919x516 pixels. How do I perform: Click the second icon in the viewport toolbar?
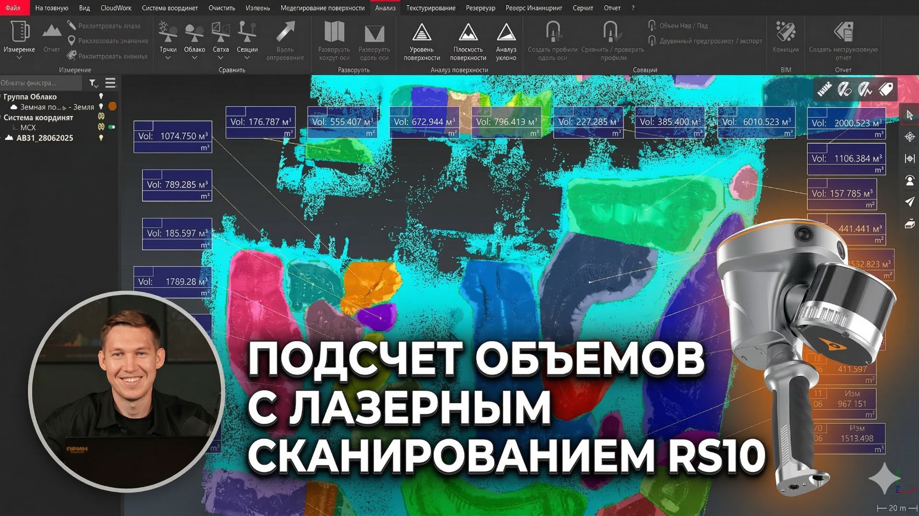click(x=845, y=89)
